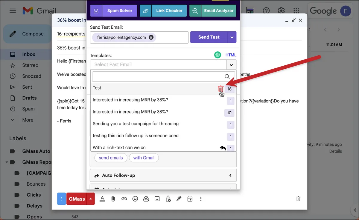Open the Gmail main menu hamburger icon
The image size is (359, 220).
pyautogui.click(x=13, y=11)
